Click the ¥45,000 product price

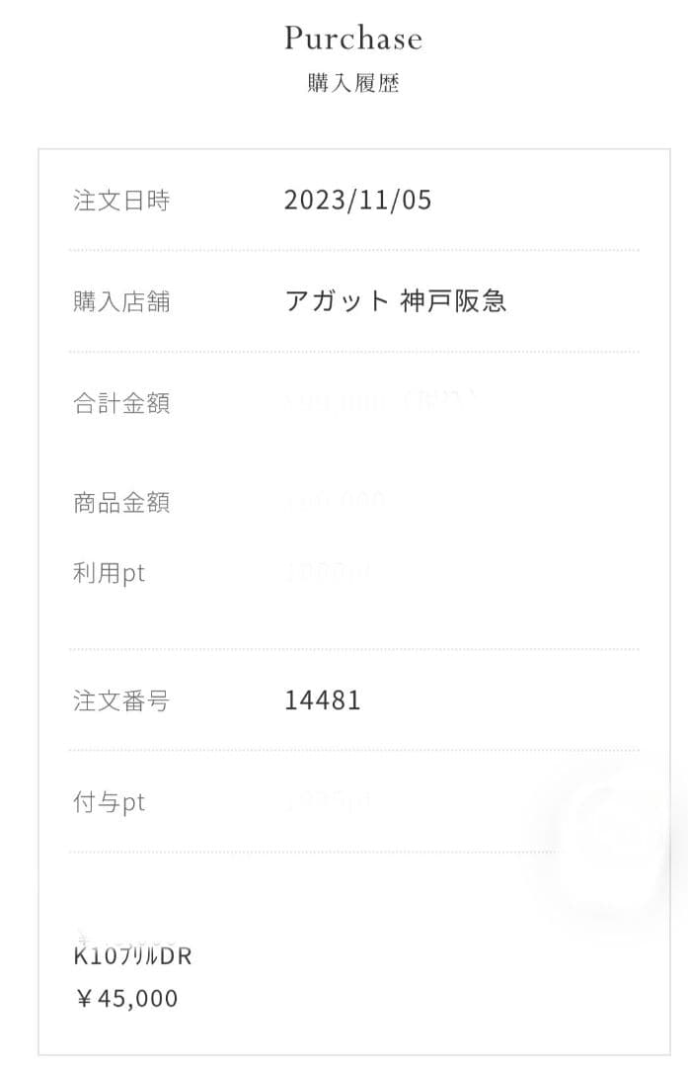point(127,999)
